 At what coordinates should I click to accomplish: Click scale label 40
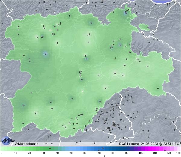57,153
